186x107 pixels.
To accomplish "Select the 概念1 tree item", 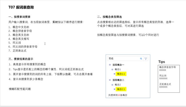I will pos(118,69).
